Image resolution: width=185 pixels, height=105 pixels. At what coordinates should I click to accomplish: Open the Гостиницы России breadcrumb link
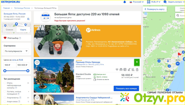(22, 8)
